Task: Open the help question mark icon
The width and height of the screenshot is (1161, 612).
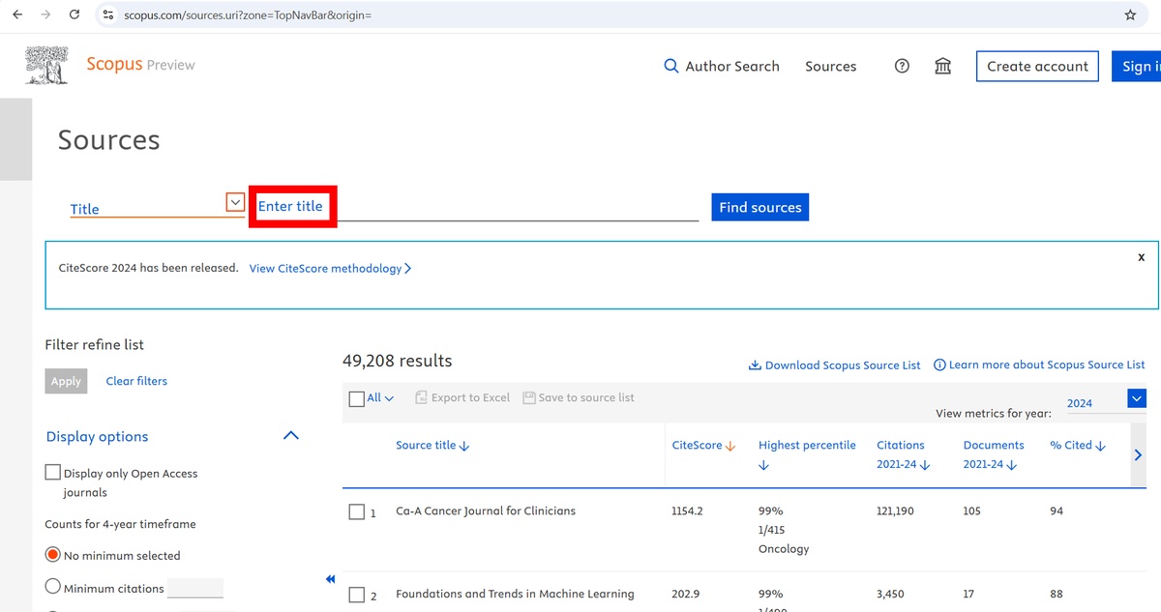Action: click(902, 66)
